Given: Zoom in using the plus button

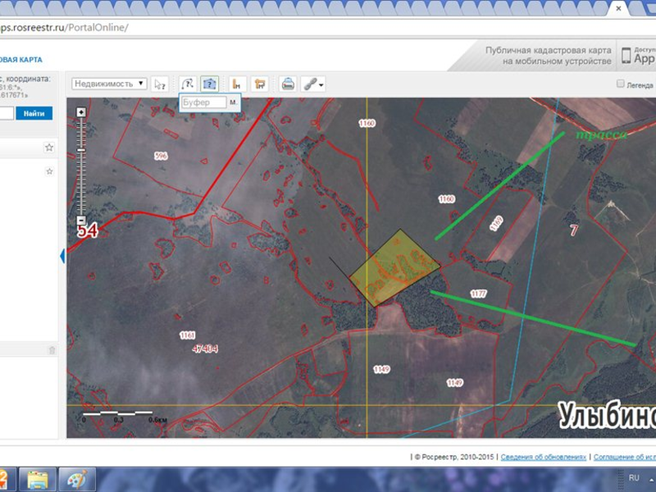Looking at the screenshot, I should [81, 112].
